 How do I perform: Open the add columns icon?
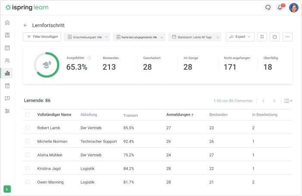[288, 101]
